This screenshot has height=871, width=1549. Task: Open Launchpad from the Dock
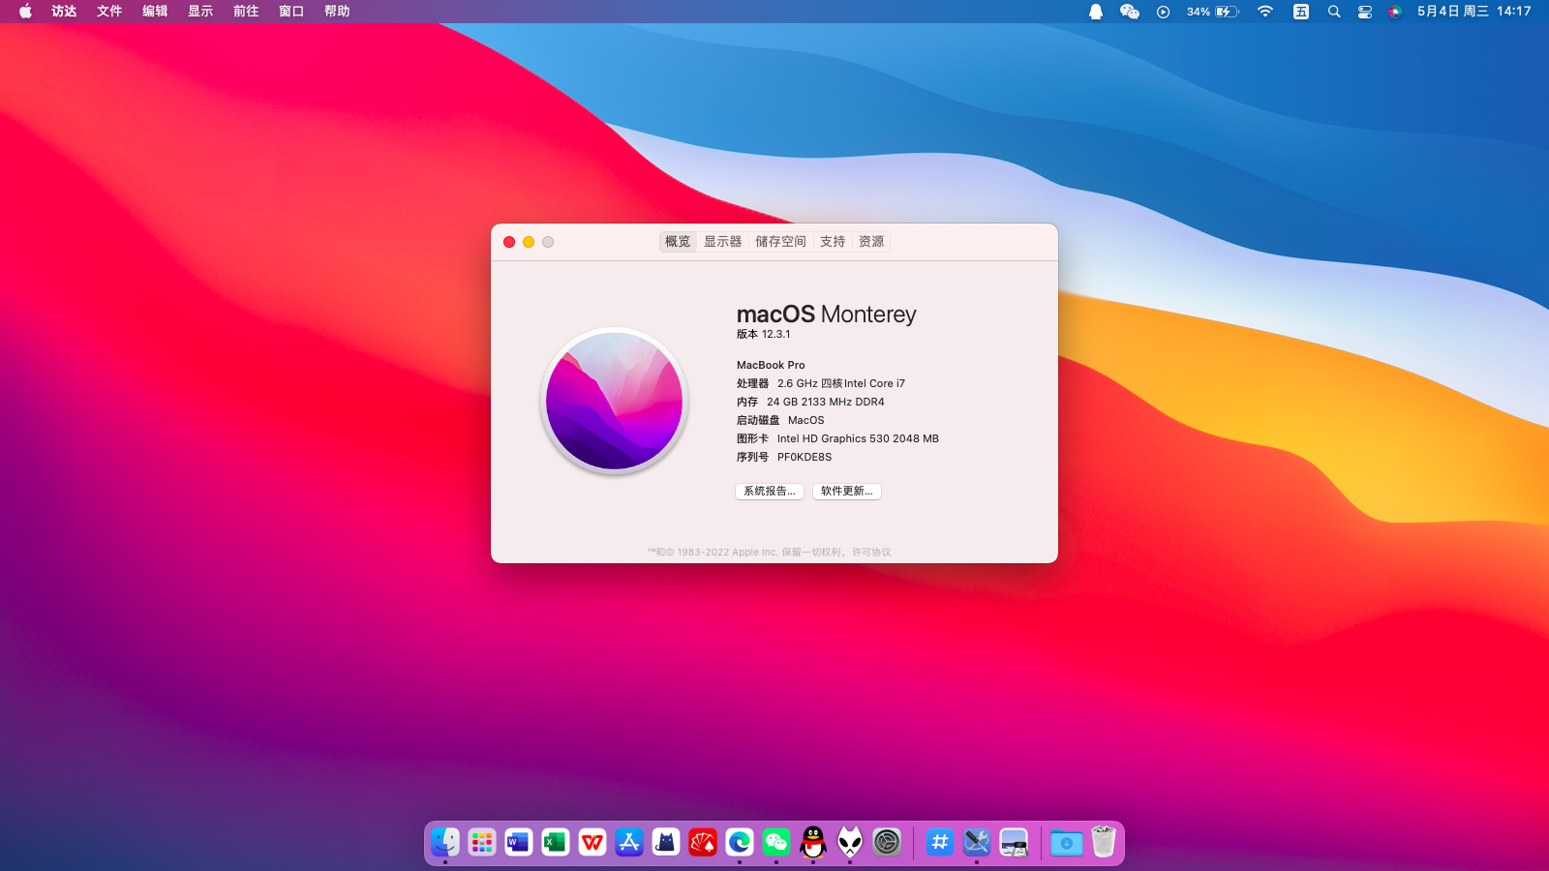pyautogui.click(x=482, y=842)
